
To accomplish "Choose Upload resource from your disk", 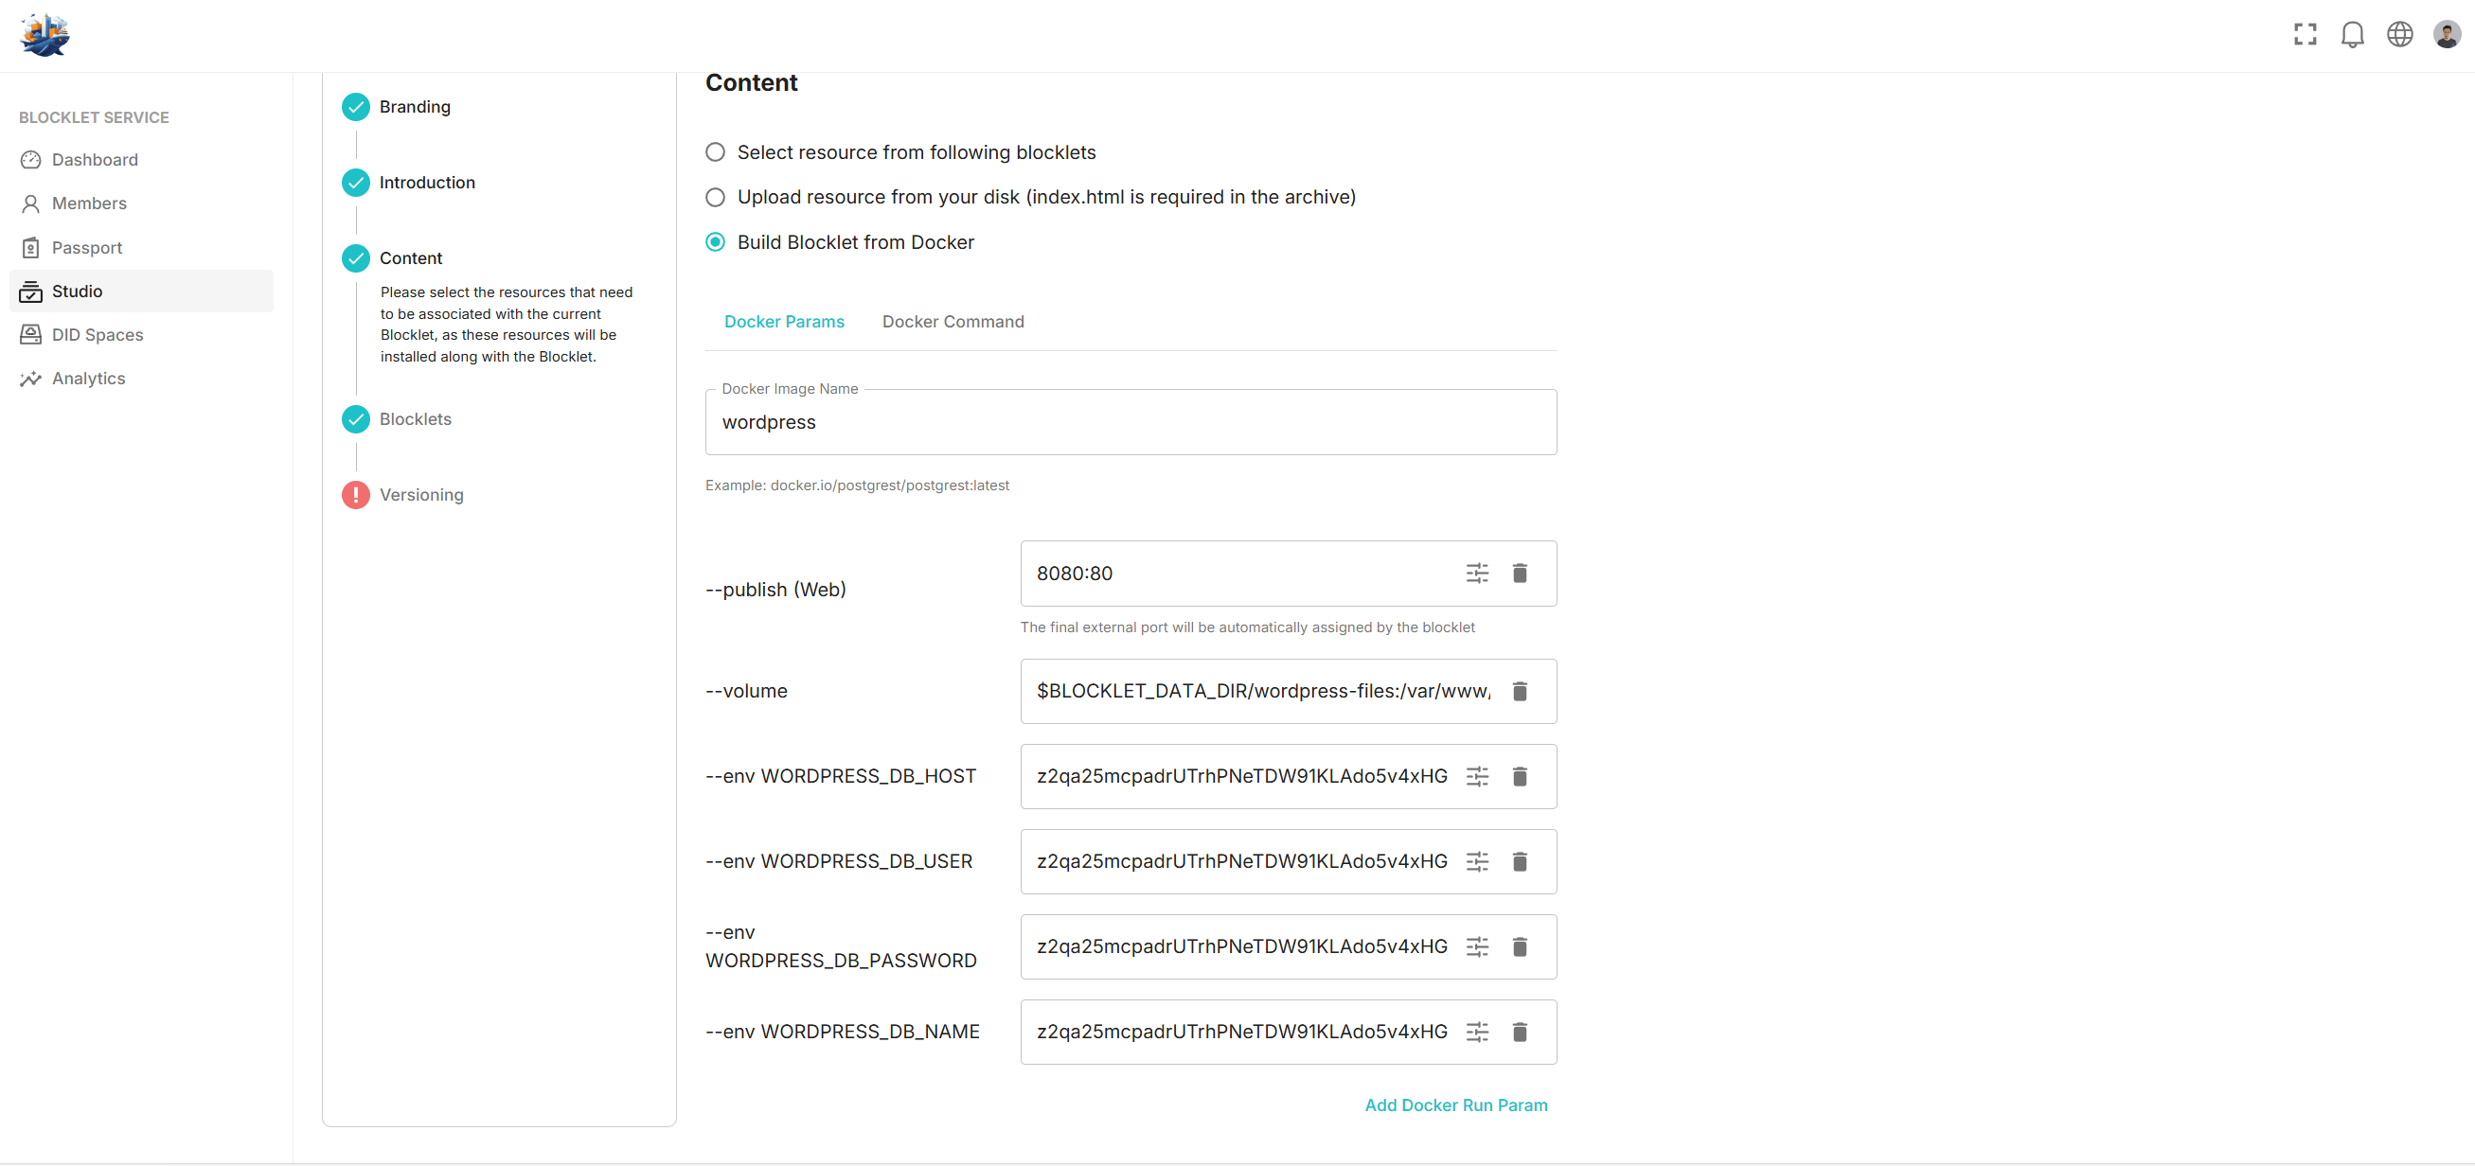I will coord(715,197).
